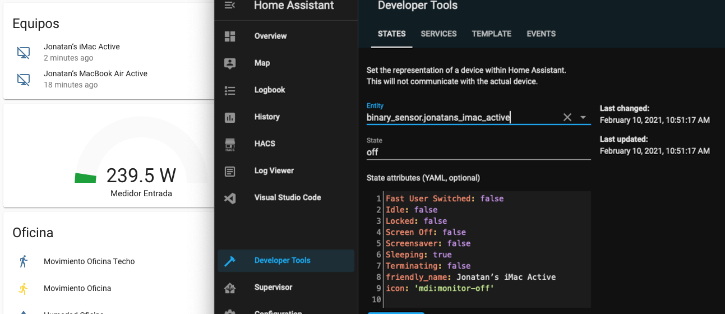Click the friendly_name attribute line
Screen dimensions: 725x314
coord(471,277)
